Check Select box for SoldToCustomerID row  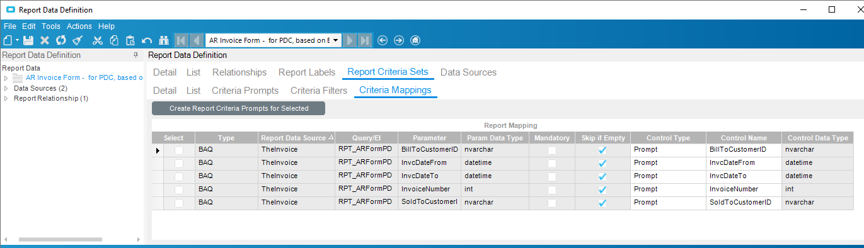179,203
